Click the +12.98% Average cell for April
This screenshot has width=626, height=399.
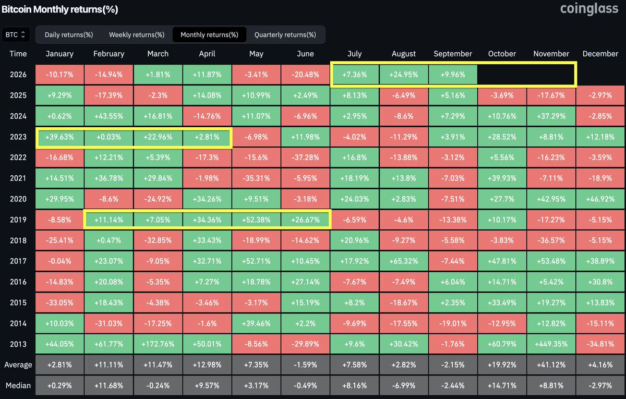click(207, 365)
